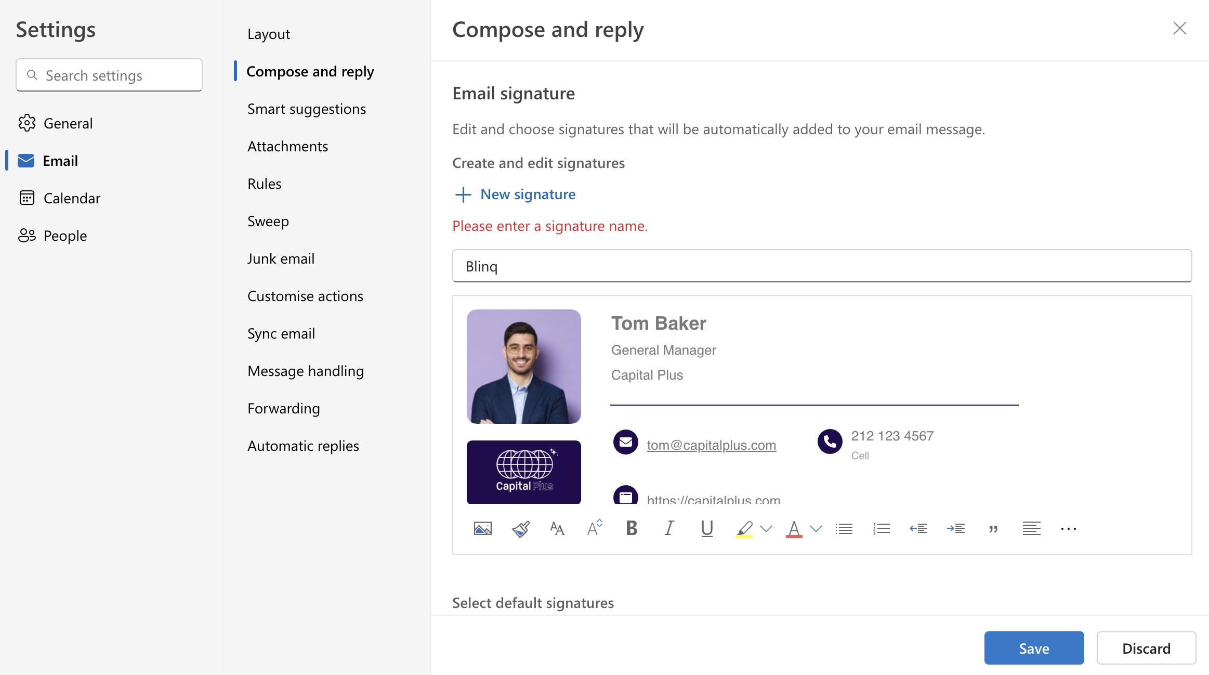
Task: Select the Format Painter tool
Action: click(x=520, y=528)
